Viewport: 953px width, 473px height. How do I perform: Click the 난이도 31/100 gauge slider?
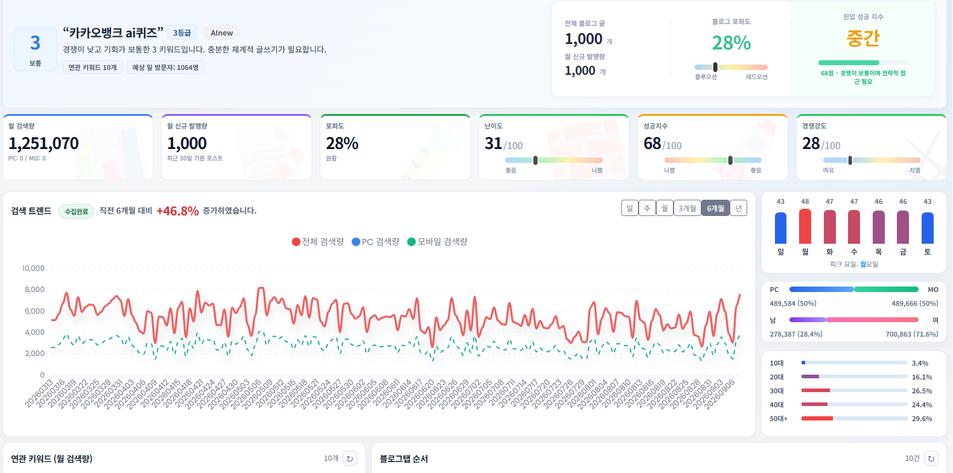(535, 160)
